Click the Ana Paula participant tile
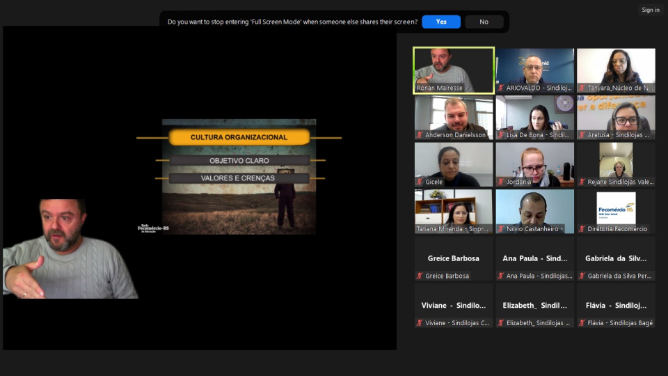The width and height of the screenshot is (668, 376). (534, 258)
